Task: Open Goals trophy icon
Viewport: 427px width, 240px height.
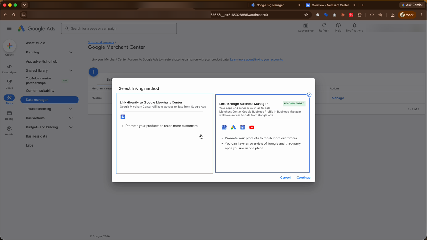Action: pos(9,82)
